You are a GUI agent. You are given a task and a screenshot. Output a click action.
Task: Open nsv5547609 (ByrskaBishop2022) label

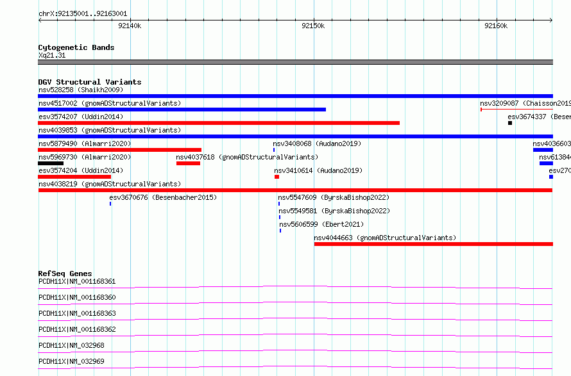pyautogui.click(x=334, y=197)
